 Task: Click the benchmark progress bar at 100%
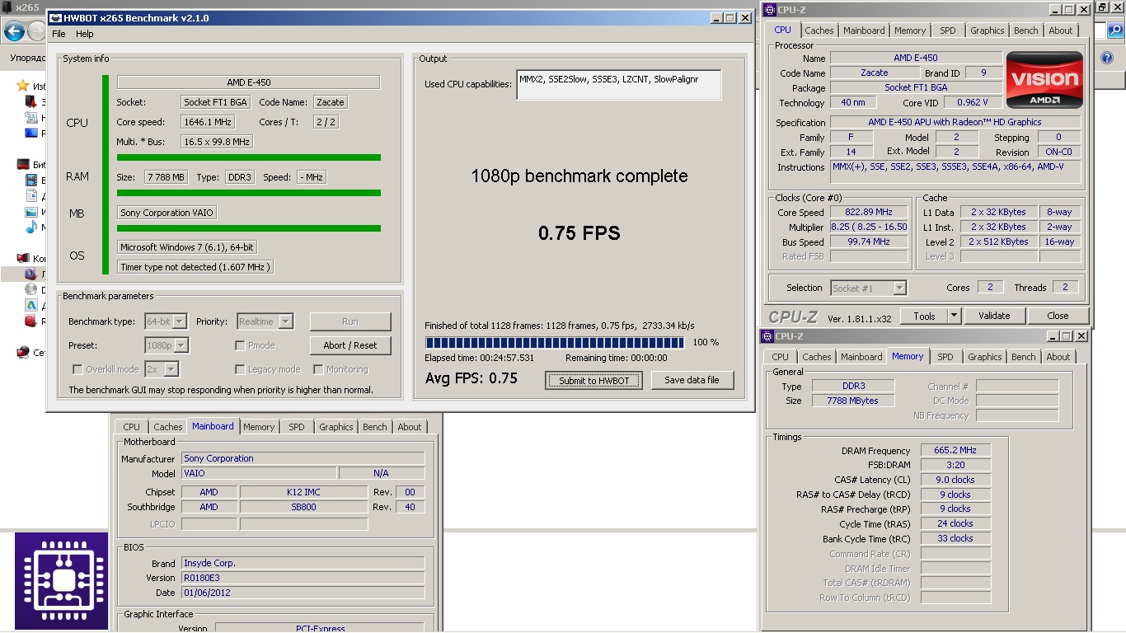pos(554,342)
